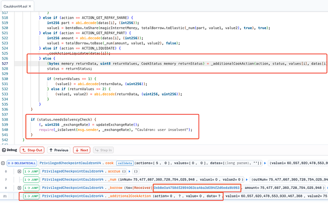This screenshot has height=209, width=328.
Task: Click the Step In button
Action: 104,150
